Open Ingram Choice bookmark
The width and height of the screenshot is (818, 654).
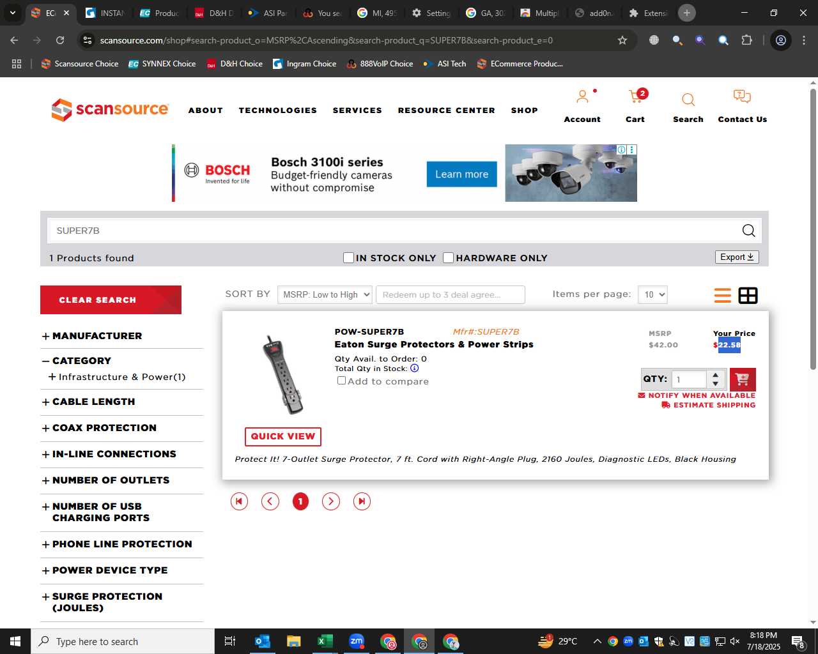(305, 64)
